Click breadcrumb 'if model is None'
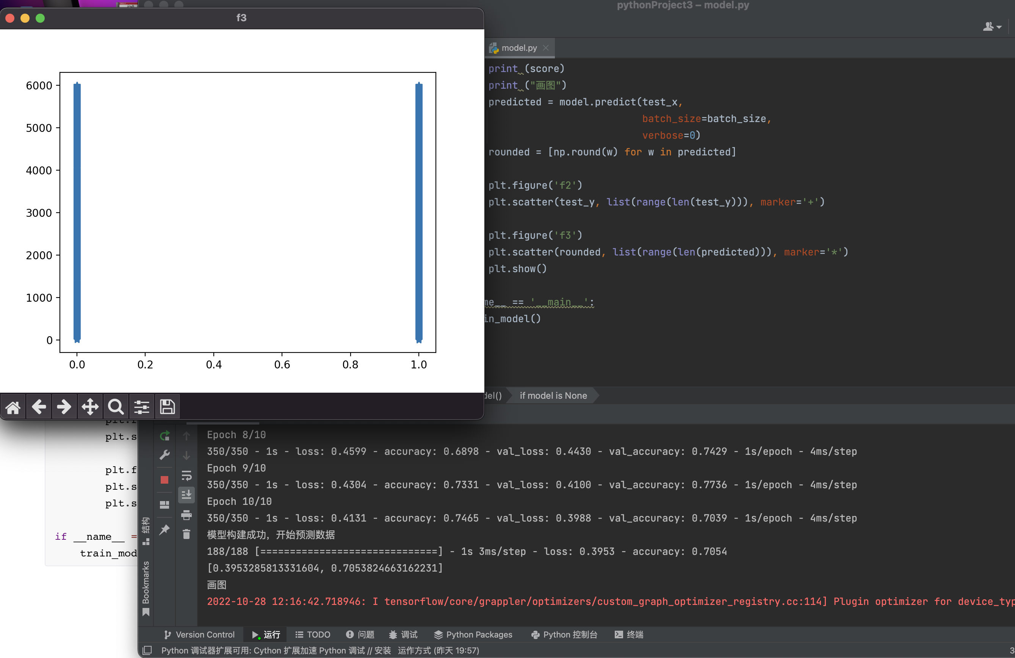 coord(553,396)
